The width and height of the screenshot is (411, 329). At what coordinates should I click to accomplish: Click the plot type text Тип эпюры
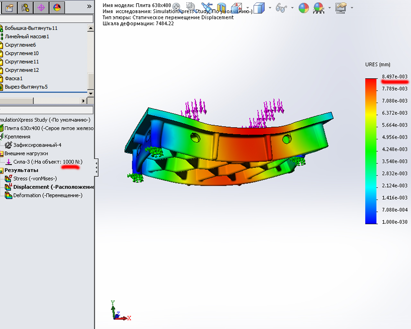tap(168, 17)
